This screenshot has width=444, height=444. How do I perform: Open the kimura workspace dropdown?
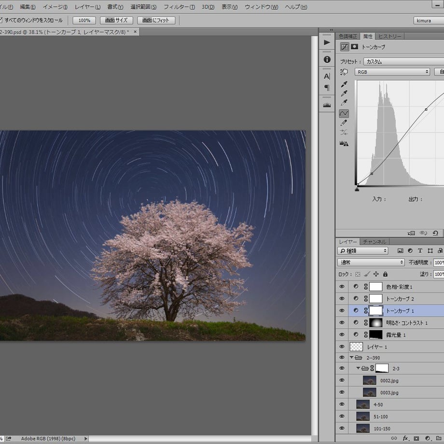tap(429, 20)
